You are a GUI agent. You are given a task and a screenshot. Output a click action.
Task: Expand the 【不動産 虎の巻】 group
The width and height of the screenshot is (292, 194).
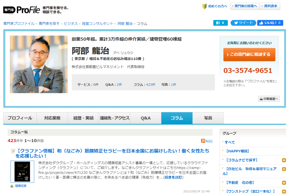pos(284,183)
